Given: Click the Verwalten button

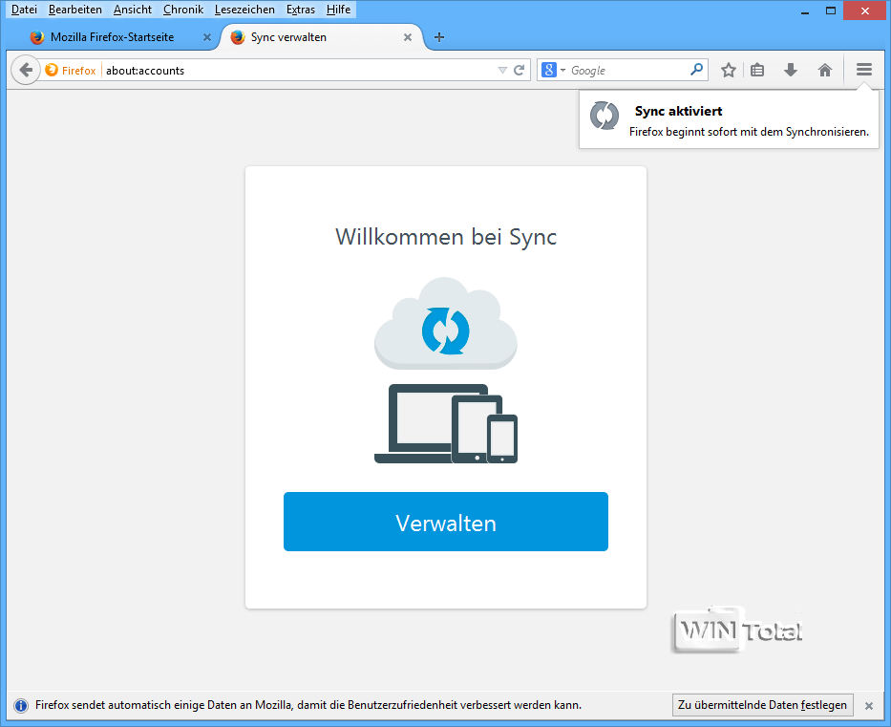Looking at the screenshot, I should pos(445,522).
